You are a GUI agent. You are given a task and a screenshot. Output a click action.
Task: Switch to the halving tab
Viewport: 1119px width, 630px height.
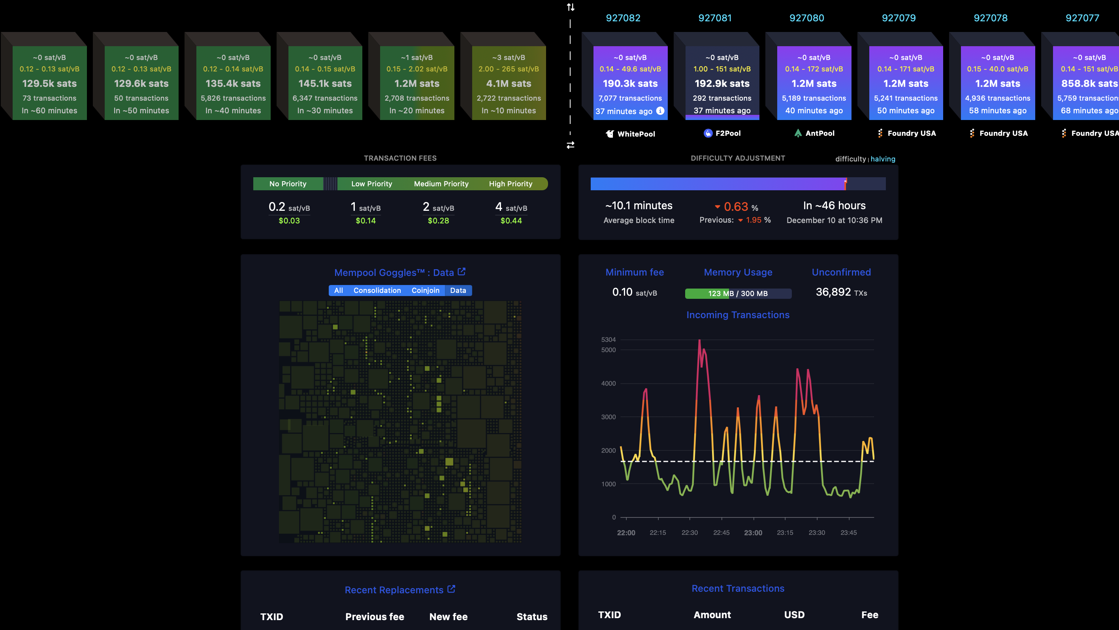883,159
